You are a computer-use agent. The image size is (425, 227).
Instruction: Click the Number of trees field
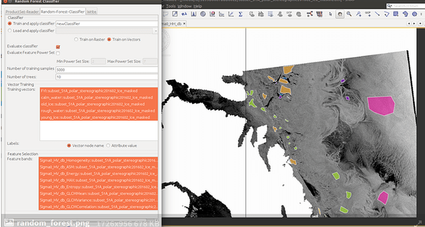coord(107,77)
